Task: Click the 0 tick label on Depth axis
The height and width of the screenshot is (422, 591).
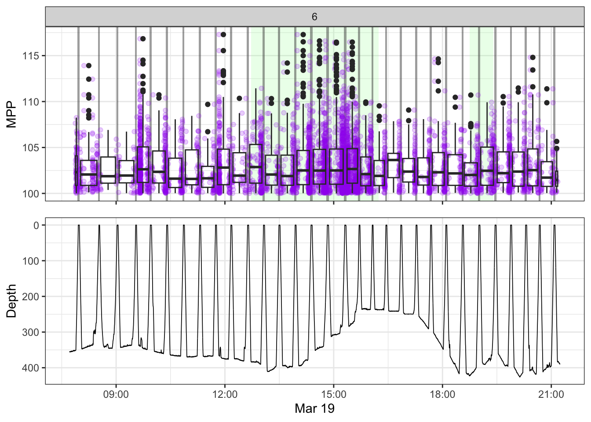Action: coord(36,226)
